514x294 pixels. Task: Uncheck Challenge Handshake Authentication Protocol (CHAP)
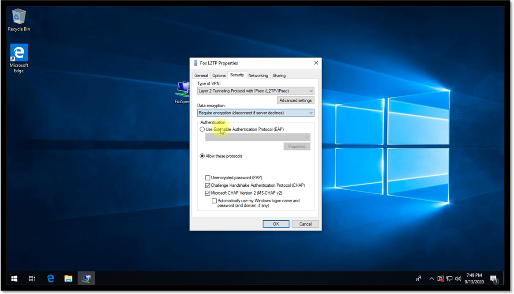pyautogui.click(x=208, y=185)
